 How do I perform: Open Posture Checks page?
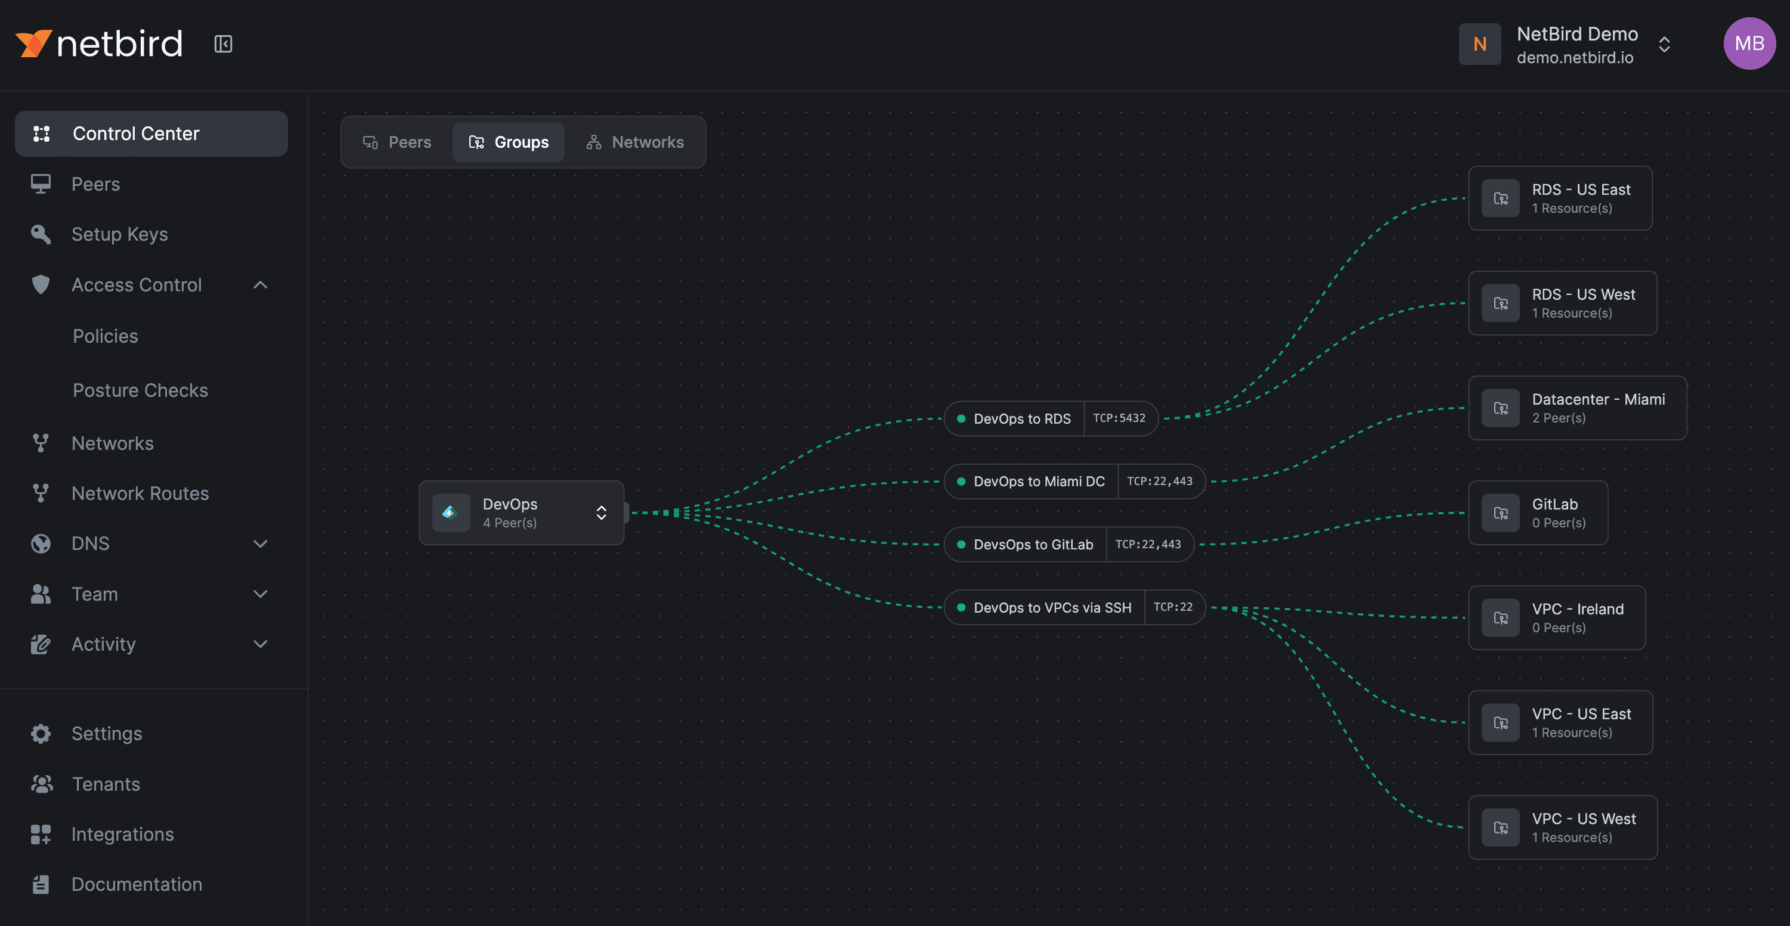140,390
